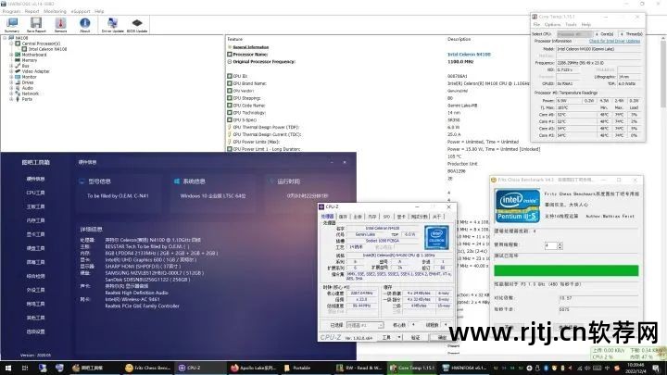Open the second tab in CPU-Z
This screenshot has width=667, height=375.
point(343,217)
